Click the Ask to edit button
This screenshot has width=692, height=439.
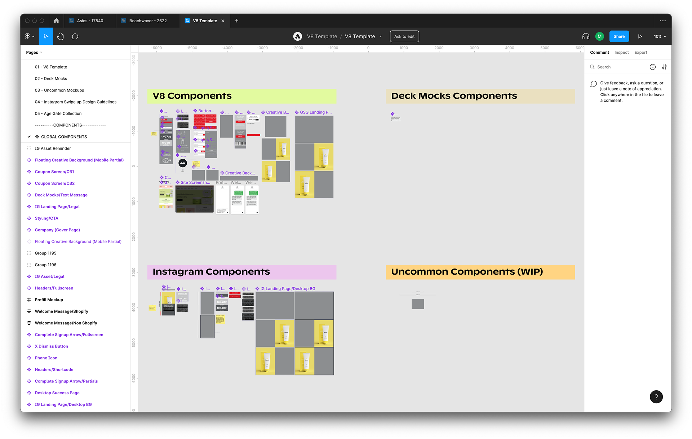404,36
